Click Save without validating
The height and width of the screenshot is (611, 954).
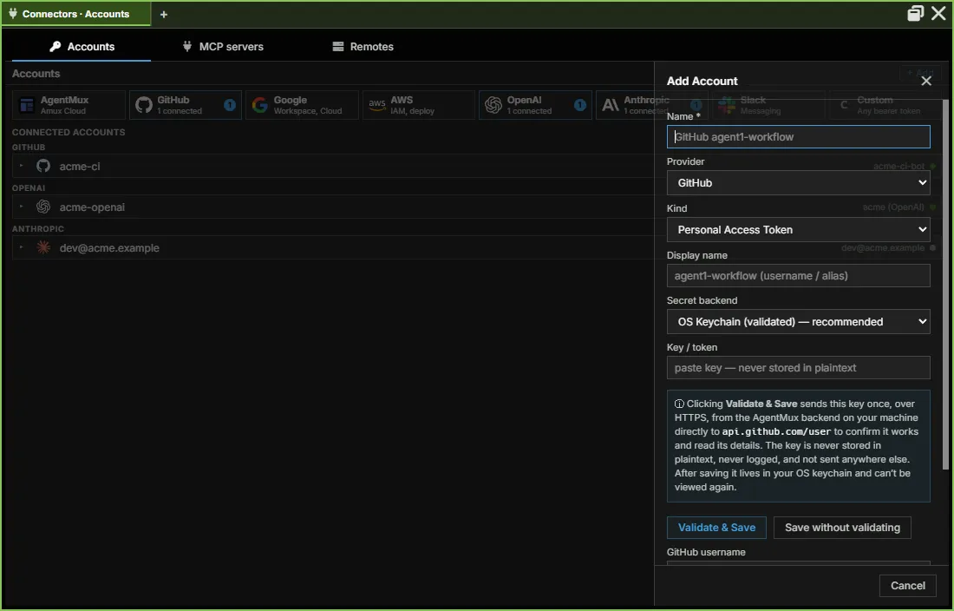[x=842, y=528]
